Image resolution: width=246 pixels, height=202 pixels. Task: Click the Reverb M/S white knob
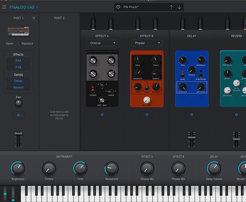point(236,83)
